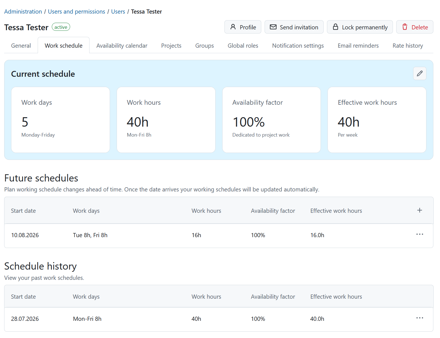Switch to the Projects tab
Image resolution: width=440 pixels, height=338 pixels.
[171, 46]
